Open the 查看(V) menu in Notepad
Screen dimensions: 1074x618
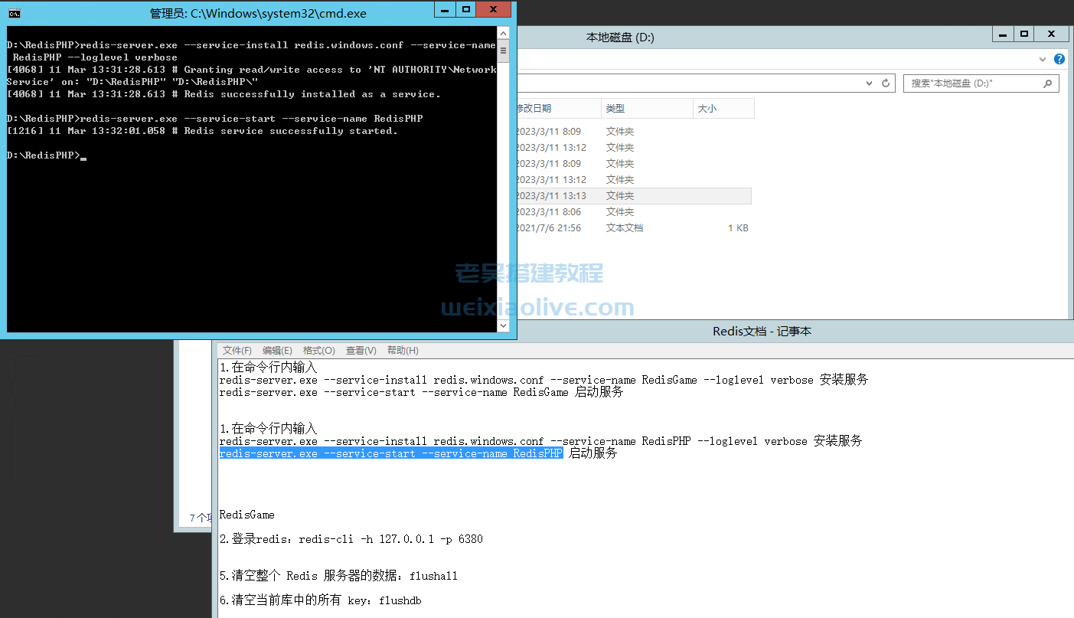(x=361, y=350)
